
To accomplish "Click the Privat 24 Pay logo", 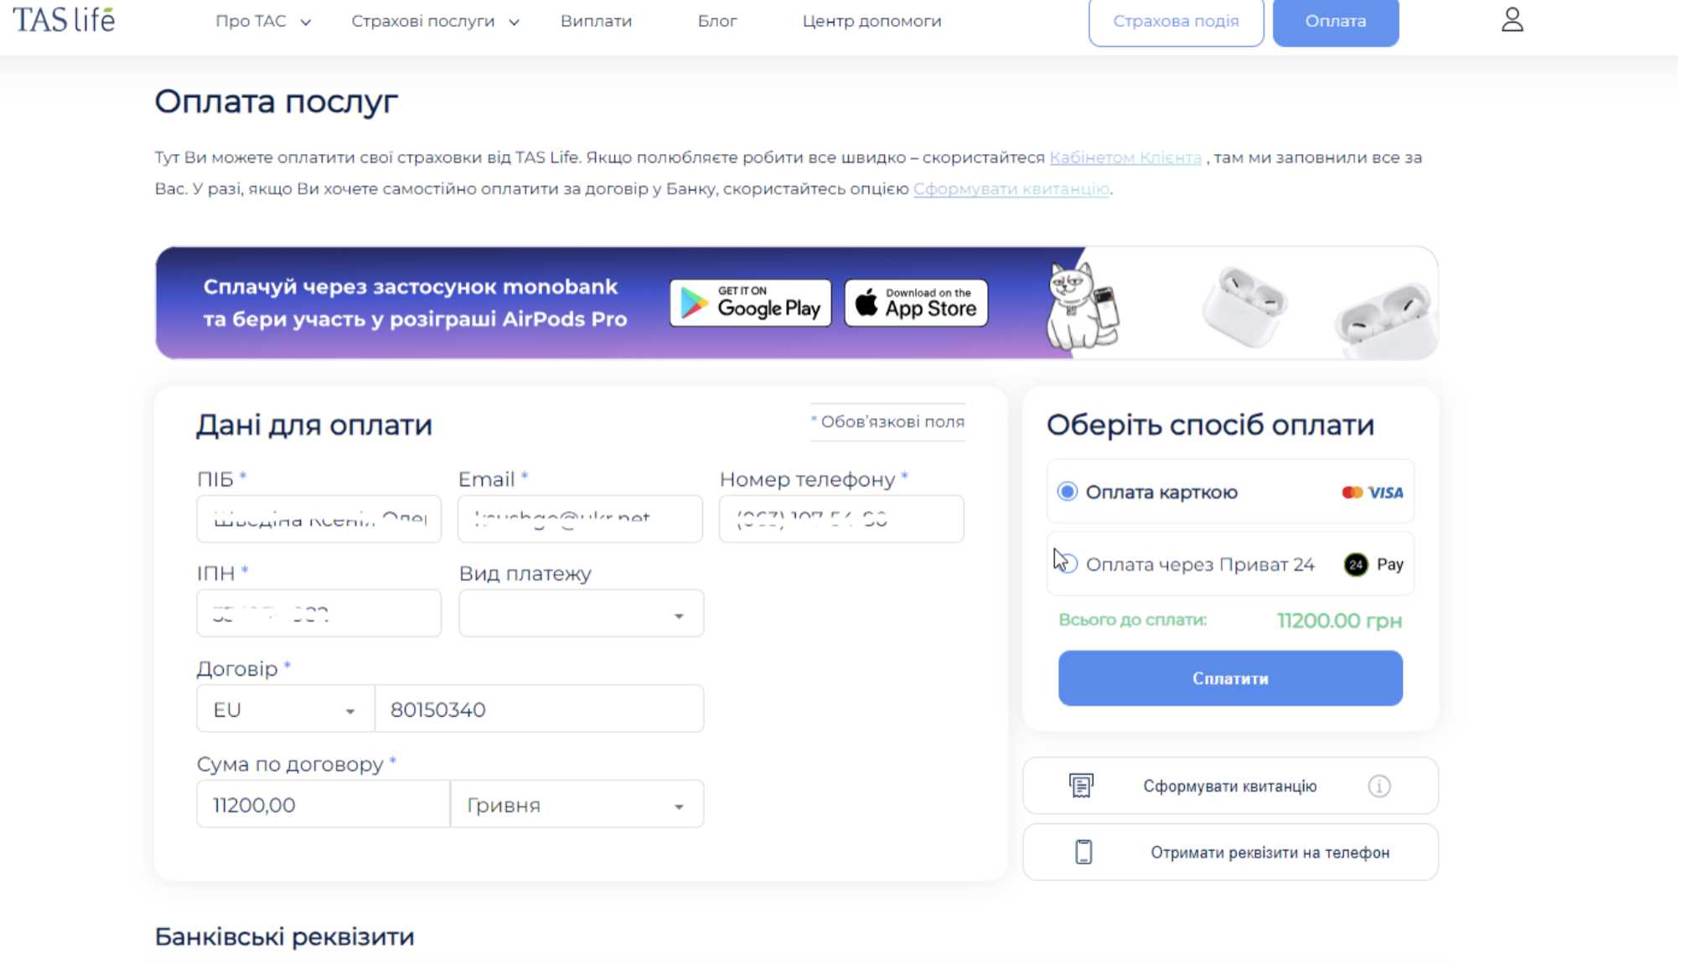I will pyautogui.click(x=1373, y=564).
